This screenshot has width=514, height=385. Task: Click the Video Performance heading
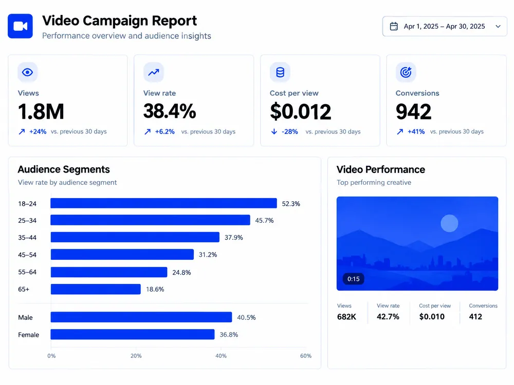coord(380,169)
